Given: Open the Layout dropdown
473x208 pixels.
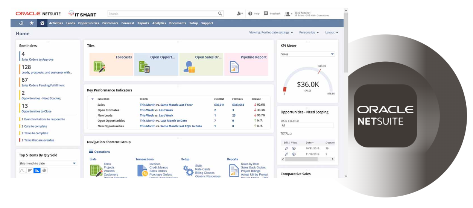Looking at the screenshot, I should pyautogui.click(x=332, y=32).
